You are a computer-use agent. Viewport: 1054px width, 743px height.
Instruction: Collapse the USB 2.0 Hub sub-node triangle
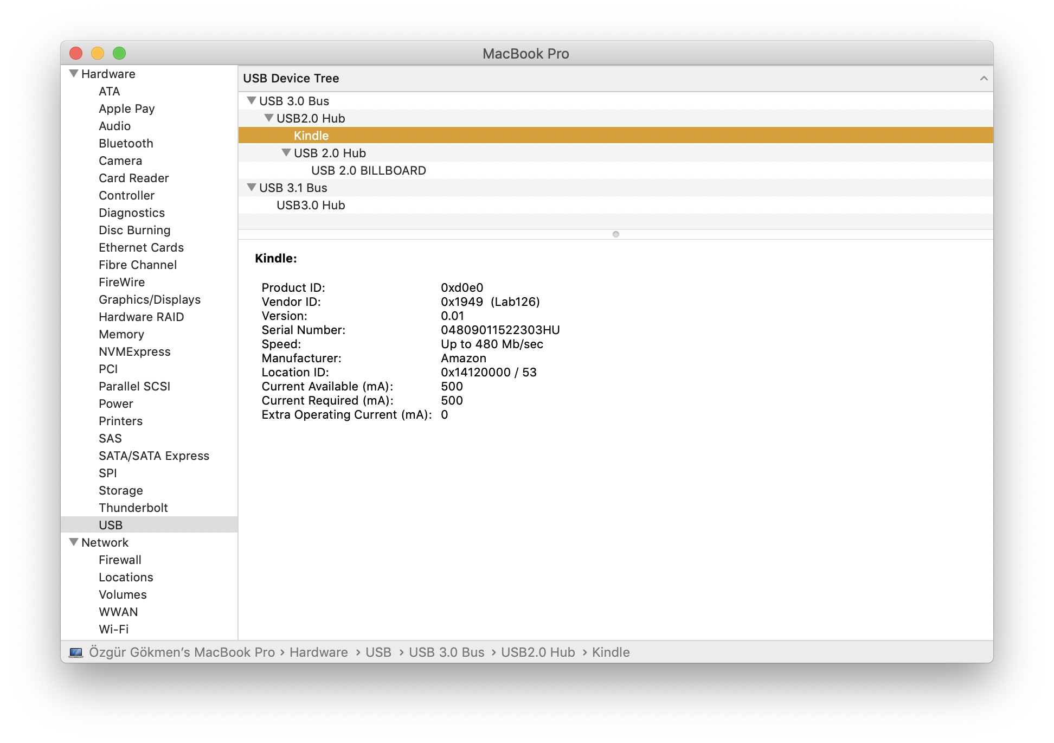(x=286, y=153)
